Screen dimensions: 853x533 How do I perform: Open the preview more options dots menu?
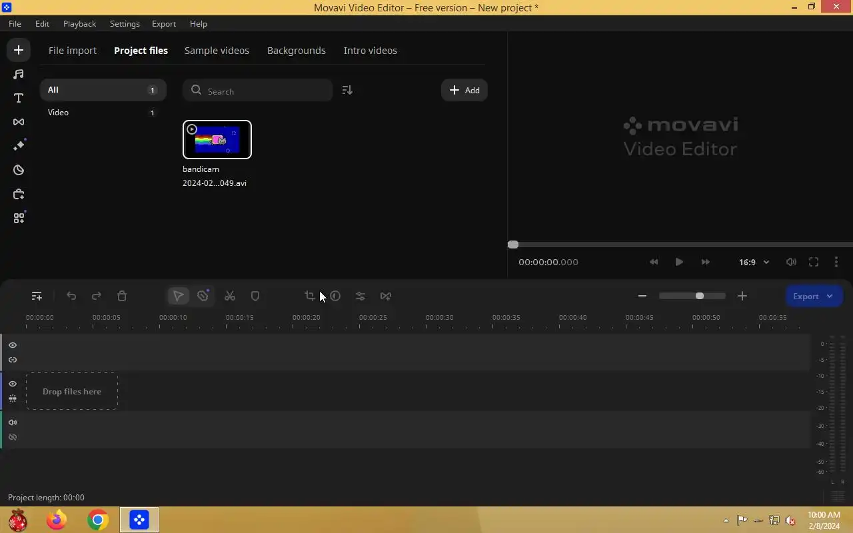pyautogui.click(x=836, y=262)
